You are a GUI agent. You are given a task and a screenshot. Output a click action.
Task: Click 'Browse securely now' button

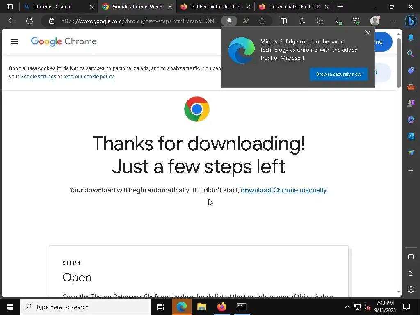click(338, 74)
